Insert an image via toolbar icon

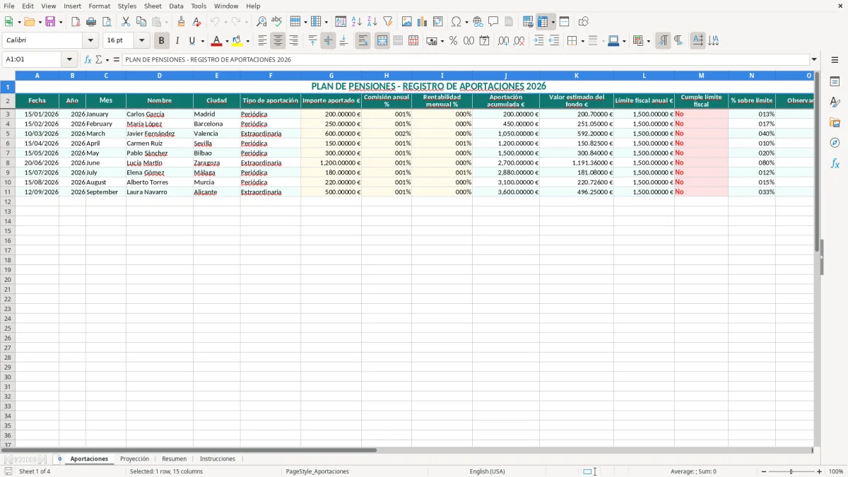407,22
